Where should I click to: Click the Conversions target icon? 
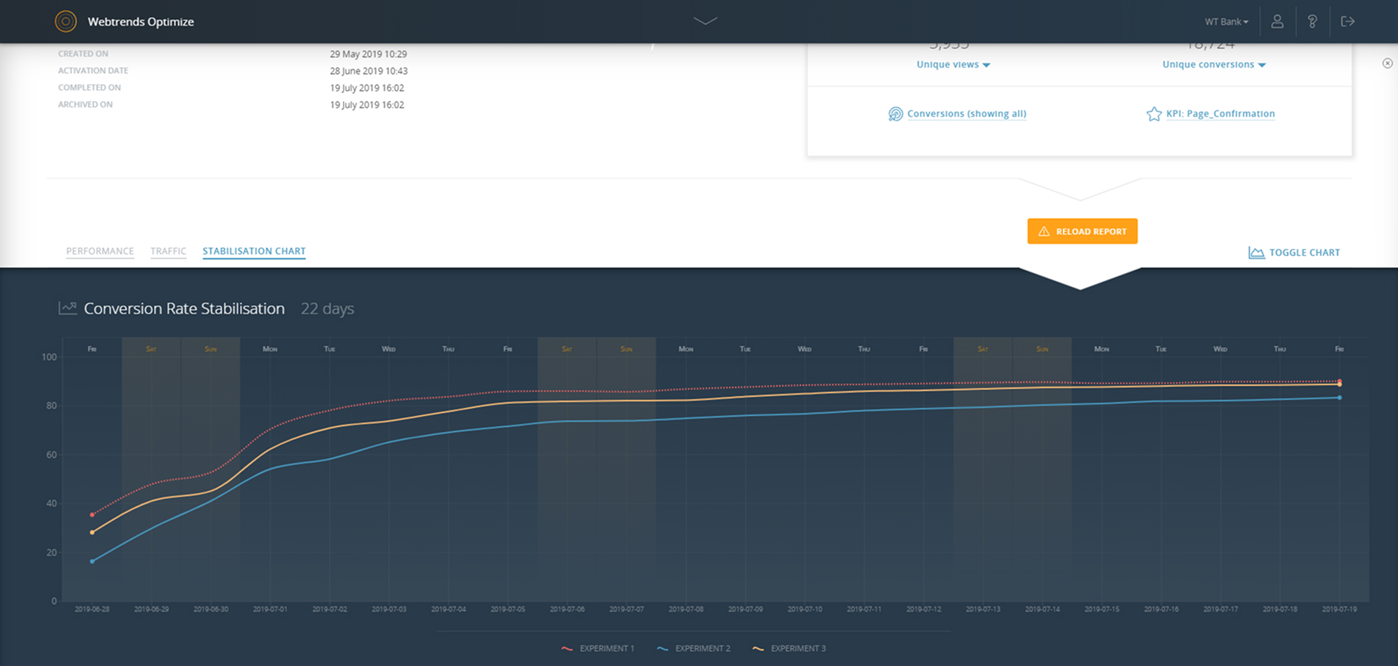coord(895,114)
